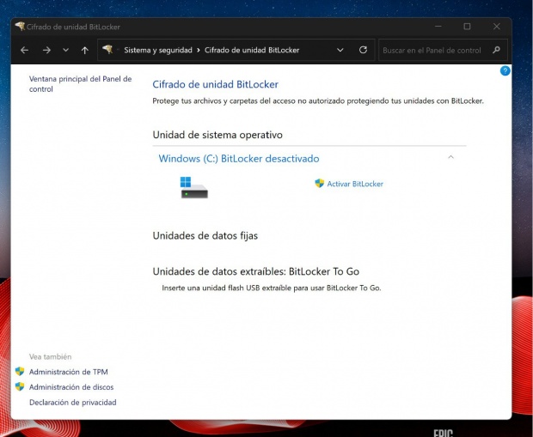533x437 pixels.
Task: Open 'Ventana principal del Panel de control'
Action: (x=80, y=84)
